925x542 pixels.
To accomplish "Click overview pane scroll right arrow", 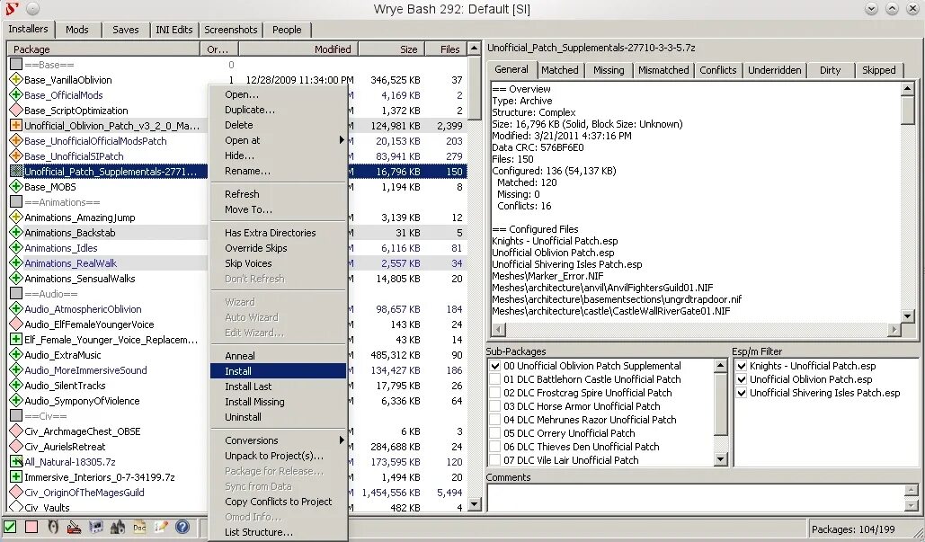I will 894,330.
